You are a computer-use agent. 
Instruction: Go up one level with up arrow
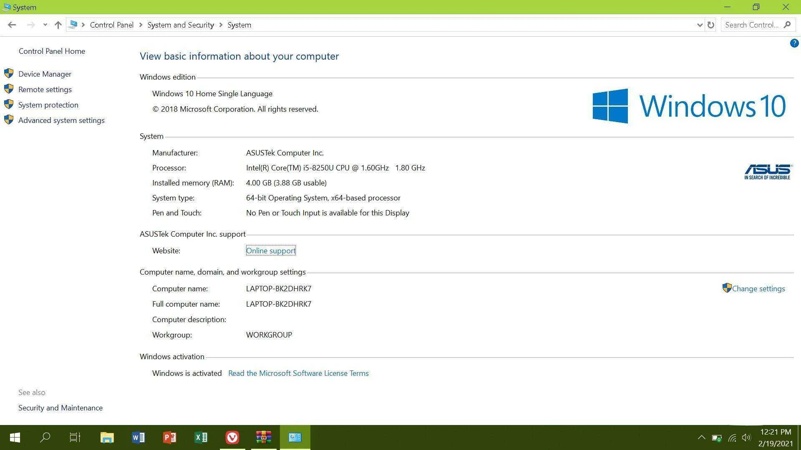coord(58,25)
